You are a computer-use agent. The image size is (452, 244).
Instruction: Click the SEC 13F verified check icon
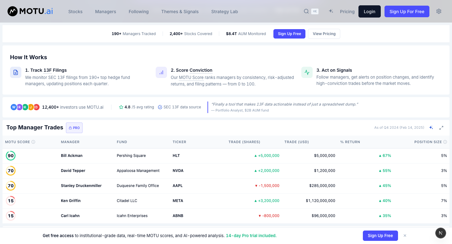pyautogui.click(x=160, y=107)
